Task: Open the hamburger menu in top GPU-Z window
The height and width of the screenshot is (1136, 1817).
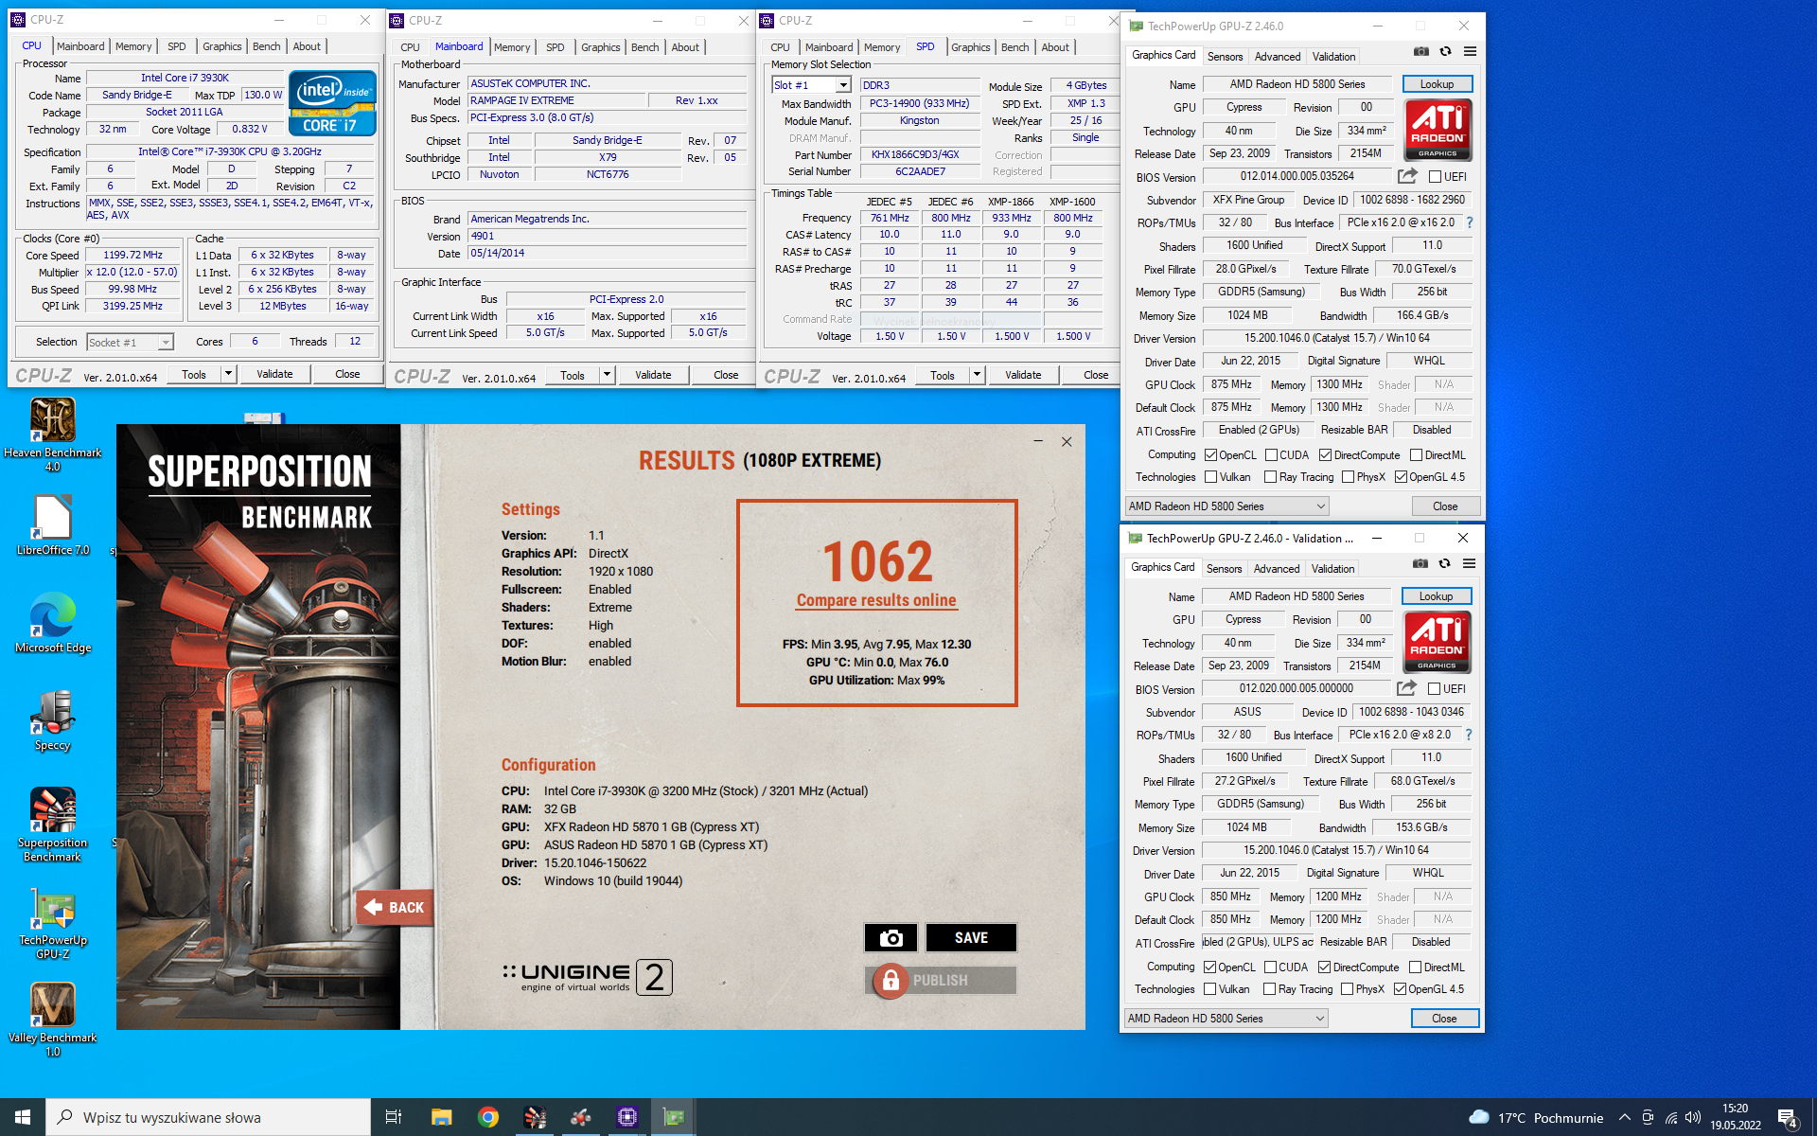Action: point(1470,52)
